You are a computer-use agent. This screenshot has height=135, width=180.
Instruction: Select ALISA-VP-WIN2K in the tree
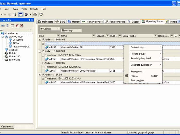(21, 47)
